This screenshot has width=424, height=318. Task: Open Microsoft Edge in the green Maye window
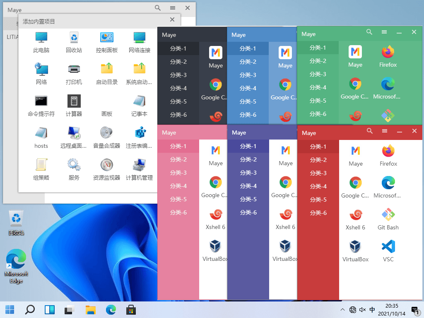(388, 89)
